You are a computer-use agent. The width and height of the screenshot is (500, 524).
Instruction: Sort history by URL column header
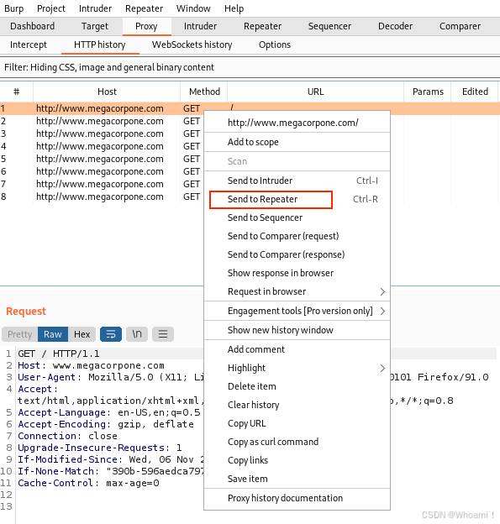pyautogui.click(x=316, y=92)
